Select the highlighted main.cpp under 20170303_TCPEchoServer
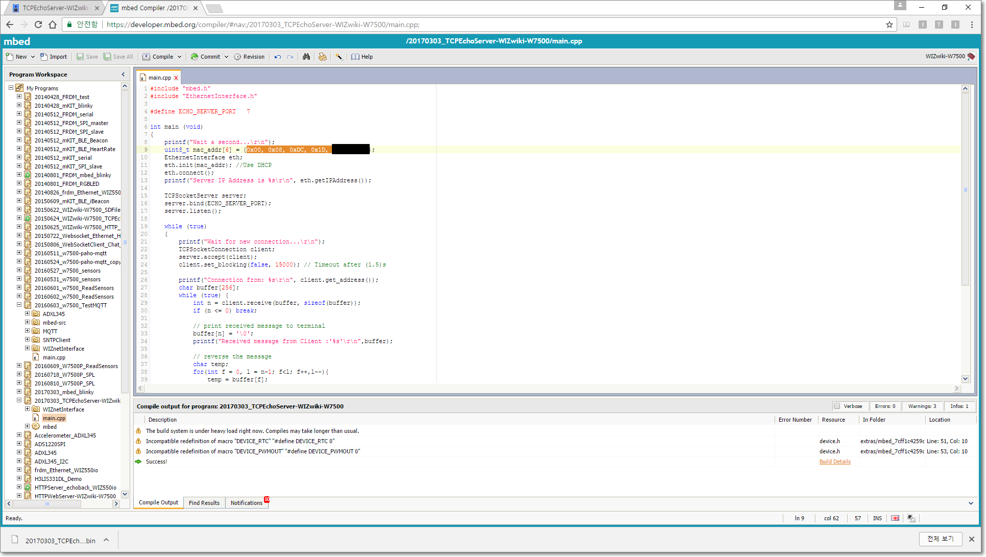986x557 pixels. [54, 418]
